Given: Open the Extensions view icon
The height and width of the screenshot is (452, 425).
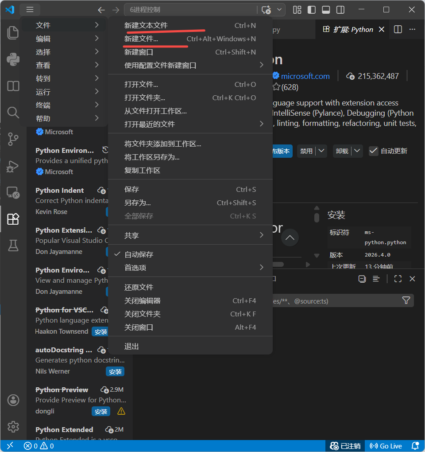Looking at the screenshot, I should point(13,219).
